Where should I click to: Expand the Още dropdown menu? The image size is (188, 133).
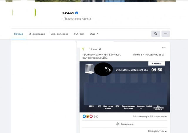point(94,34)
